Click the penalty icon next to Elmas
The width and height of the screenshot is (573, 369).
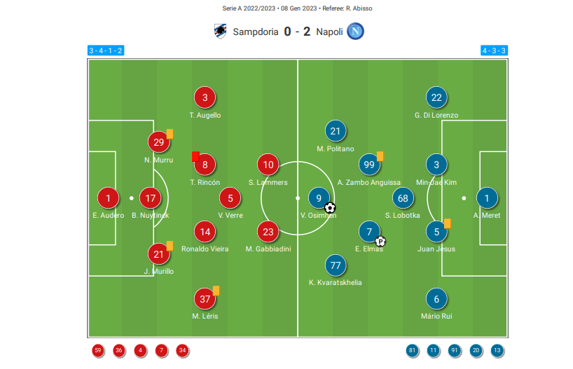380,241
